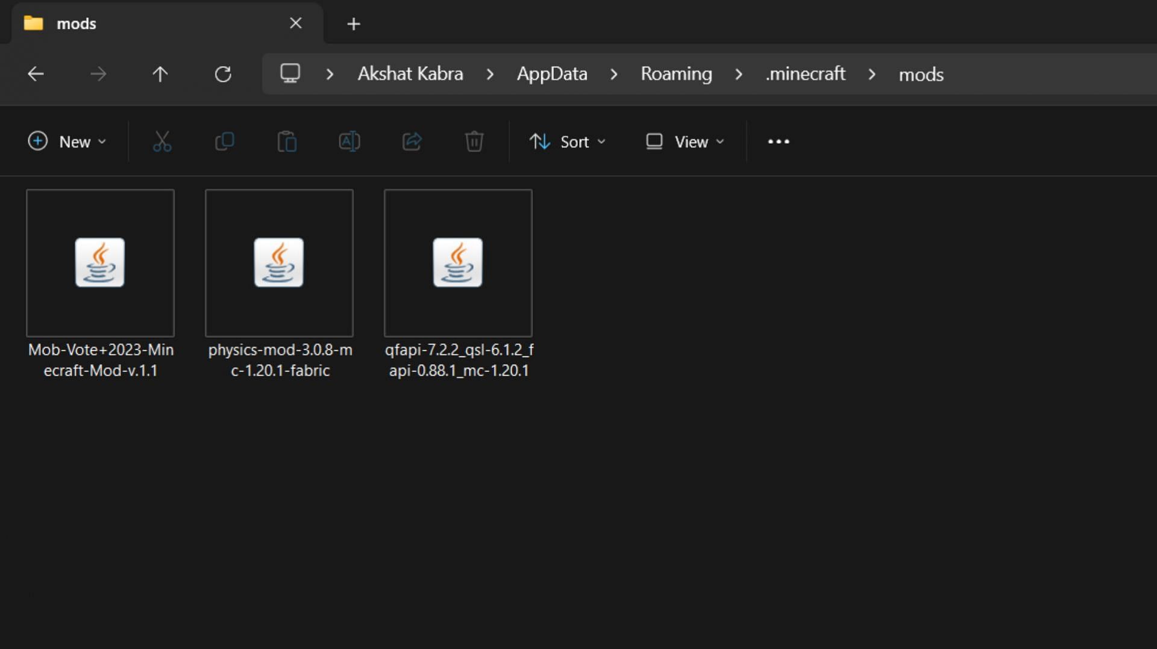Click the Rename icon in toolbar
Image resolution: width=1157 pixels, height=649 pixels.
tap(350, 141)
